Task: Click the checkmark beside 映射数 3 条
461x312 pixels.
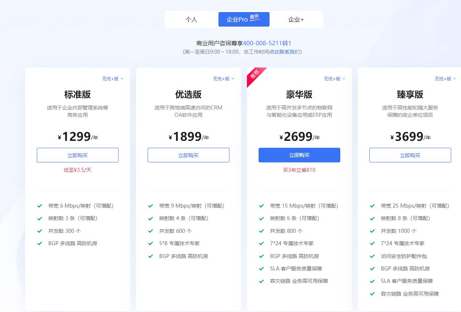Action: tap(40, 219)
